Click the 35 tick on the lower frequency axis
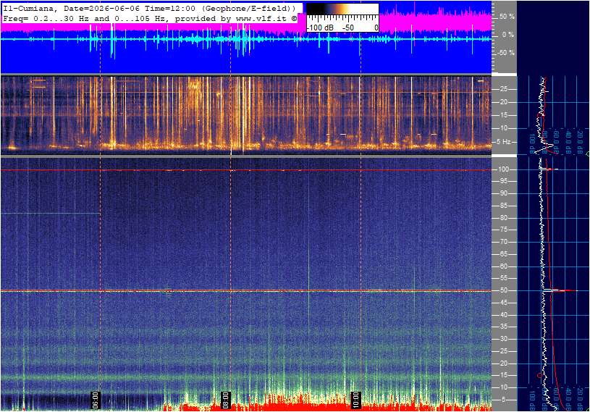Screen dimensions: 590x412 503,327
